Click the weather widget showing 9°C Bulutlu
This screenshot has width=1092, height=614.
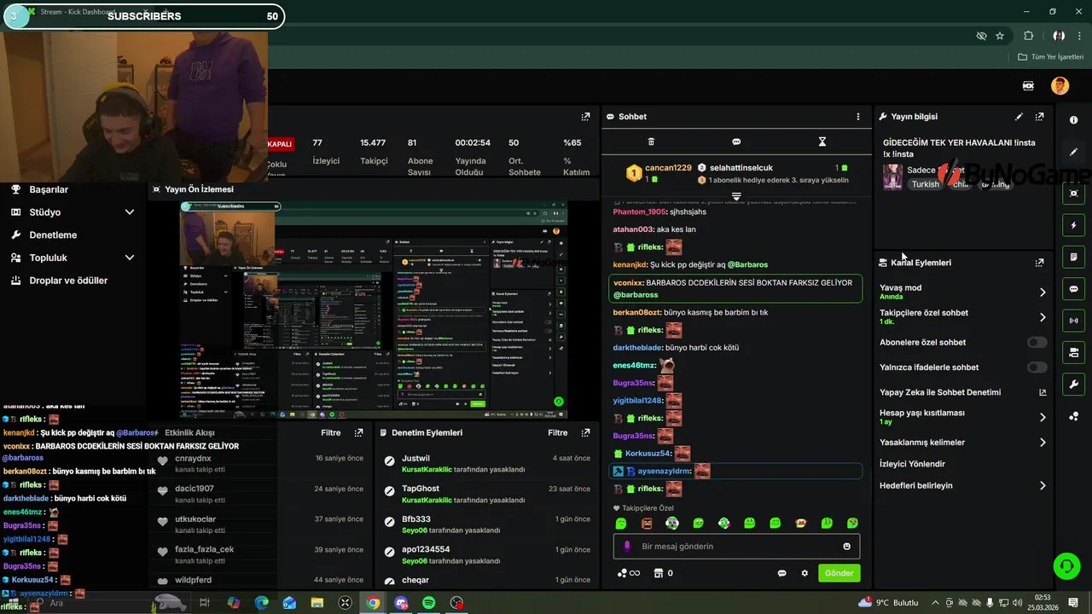coord(888,603)
